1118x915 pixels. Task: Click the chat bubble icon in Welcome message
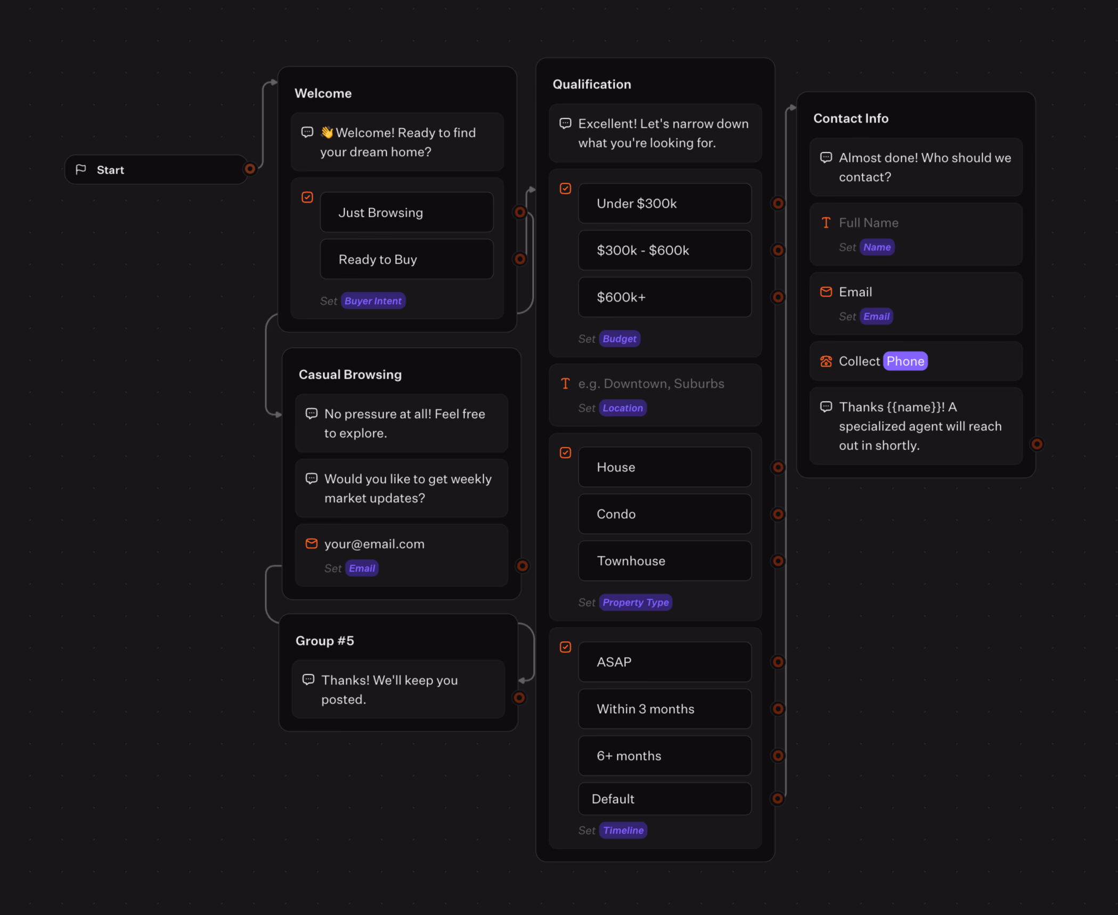[x=307, y=132]
